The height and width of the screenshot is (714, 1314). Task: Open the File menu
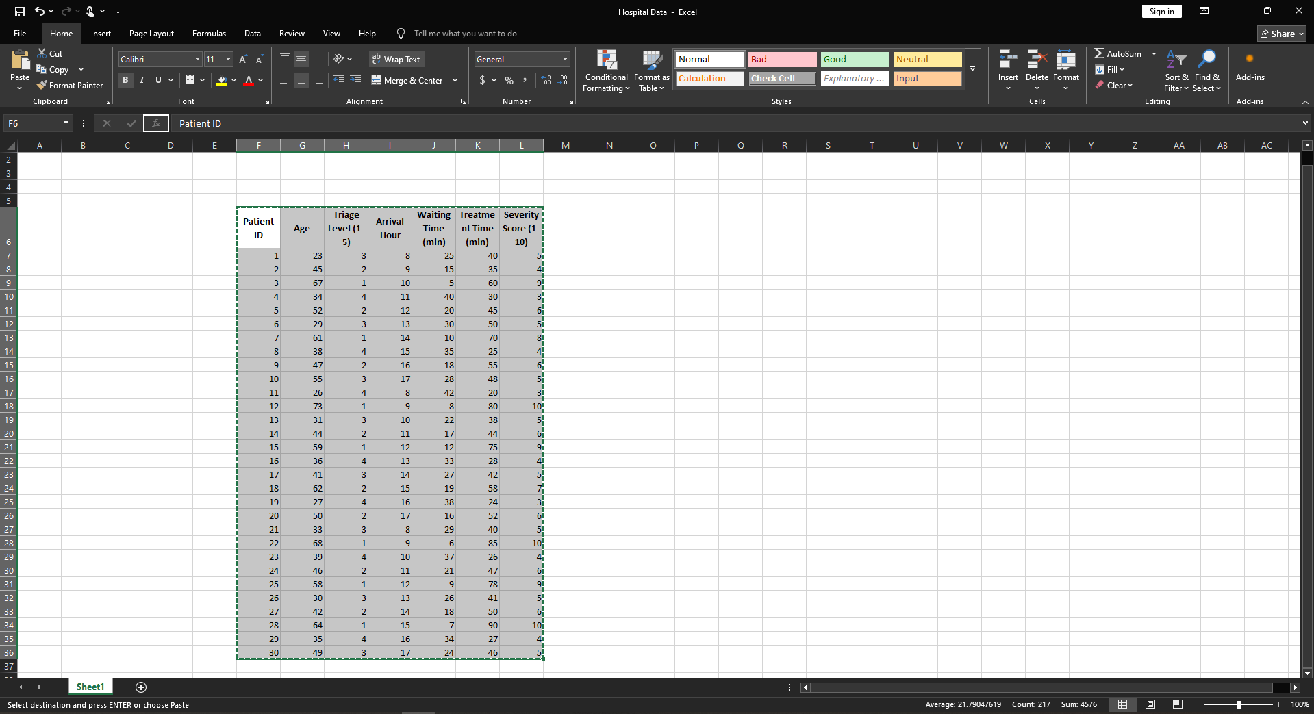(20, 34)
